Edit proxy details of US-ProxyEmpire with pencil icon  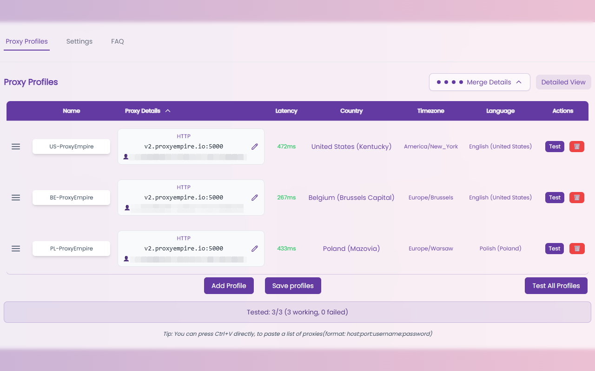point(255,147)
